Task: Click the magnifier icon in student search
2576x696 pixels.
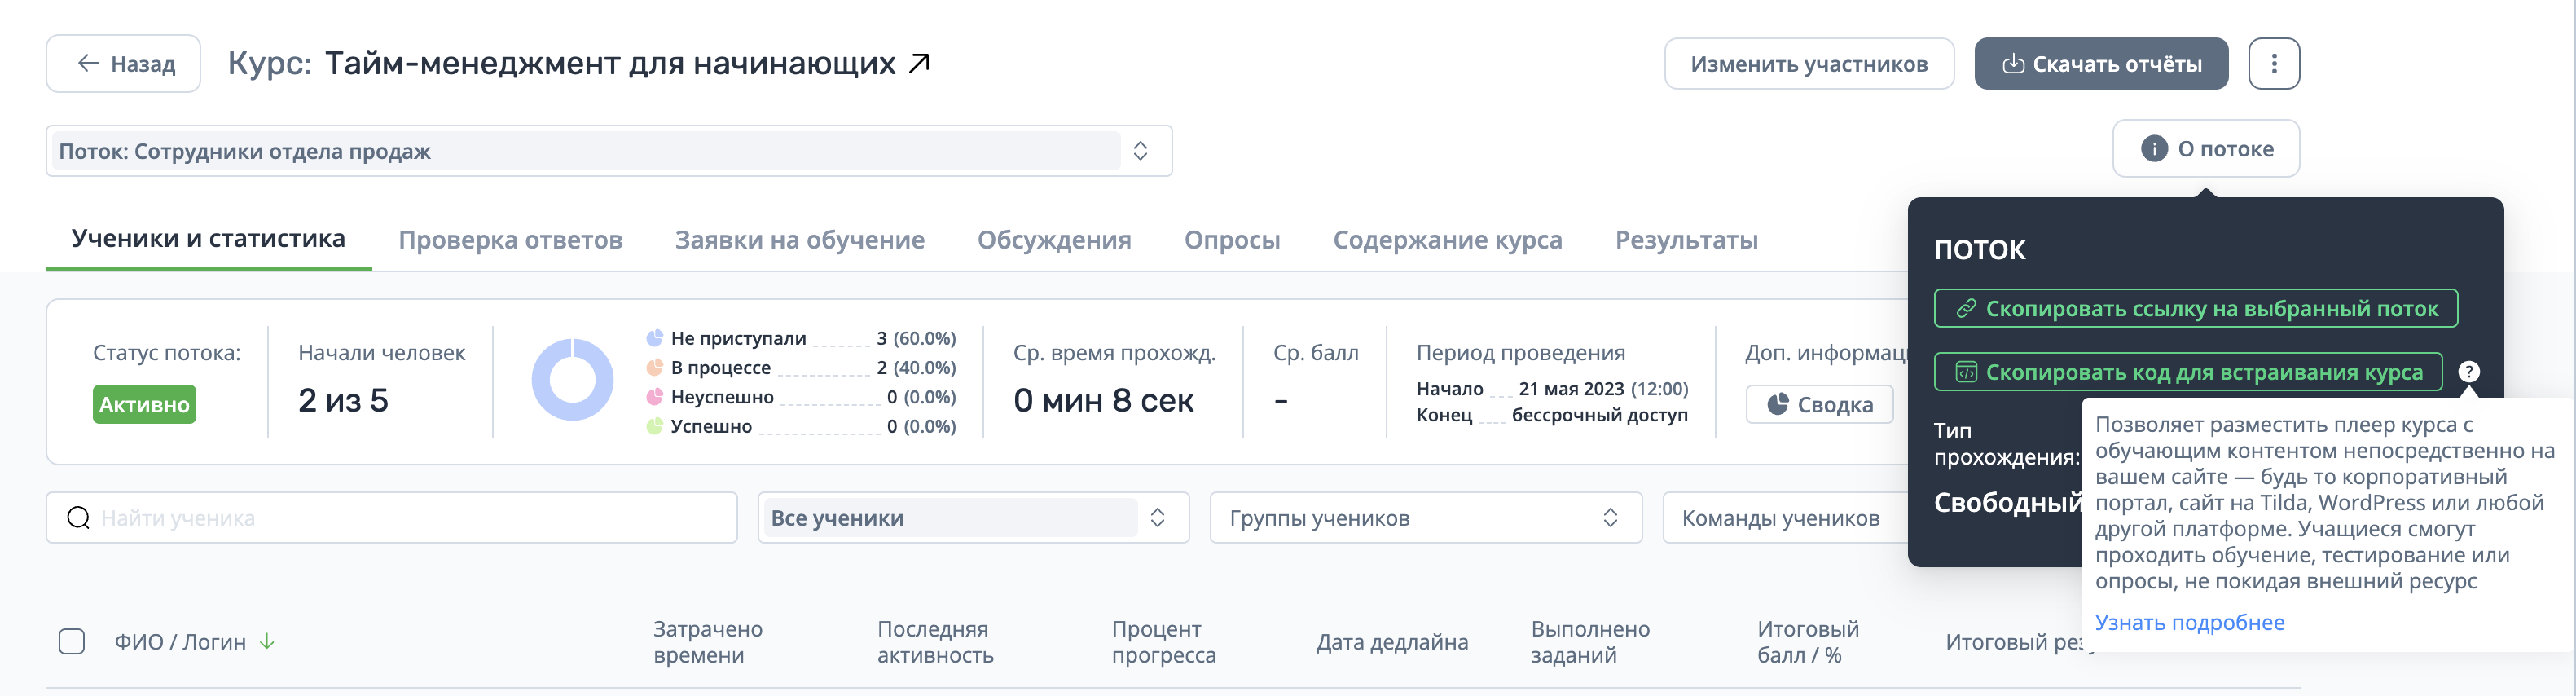Action: 78,518
